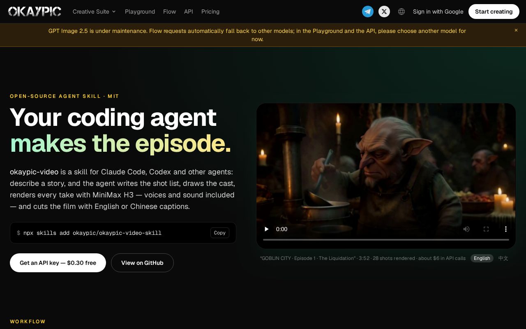
Task: Click the GPT Image 2.5 maintenance notice text
Action: [257, 35]
